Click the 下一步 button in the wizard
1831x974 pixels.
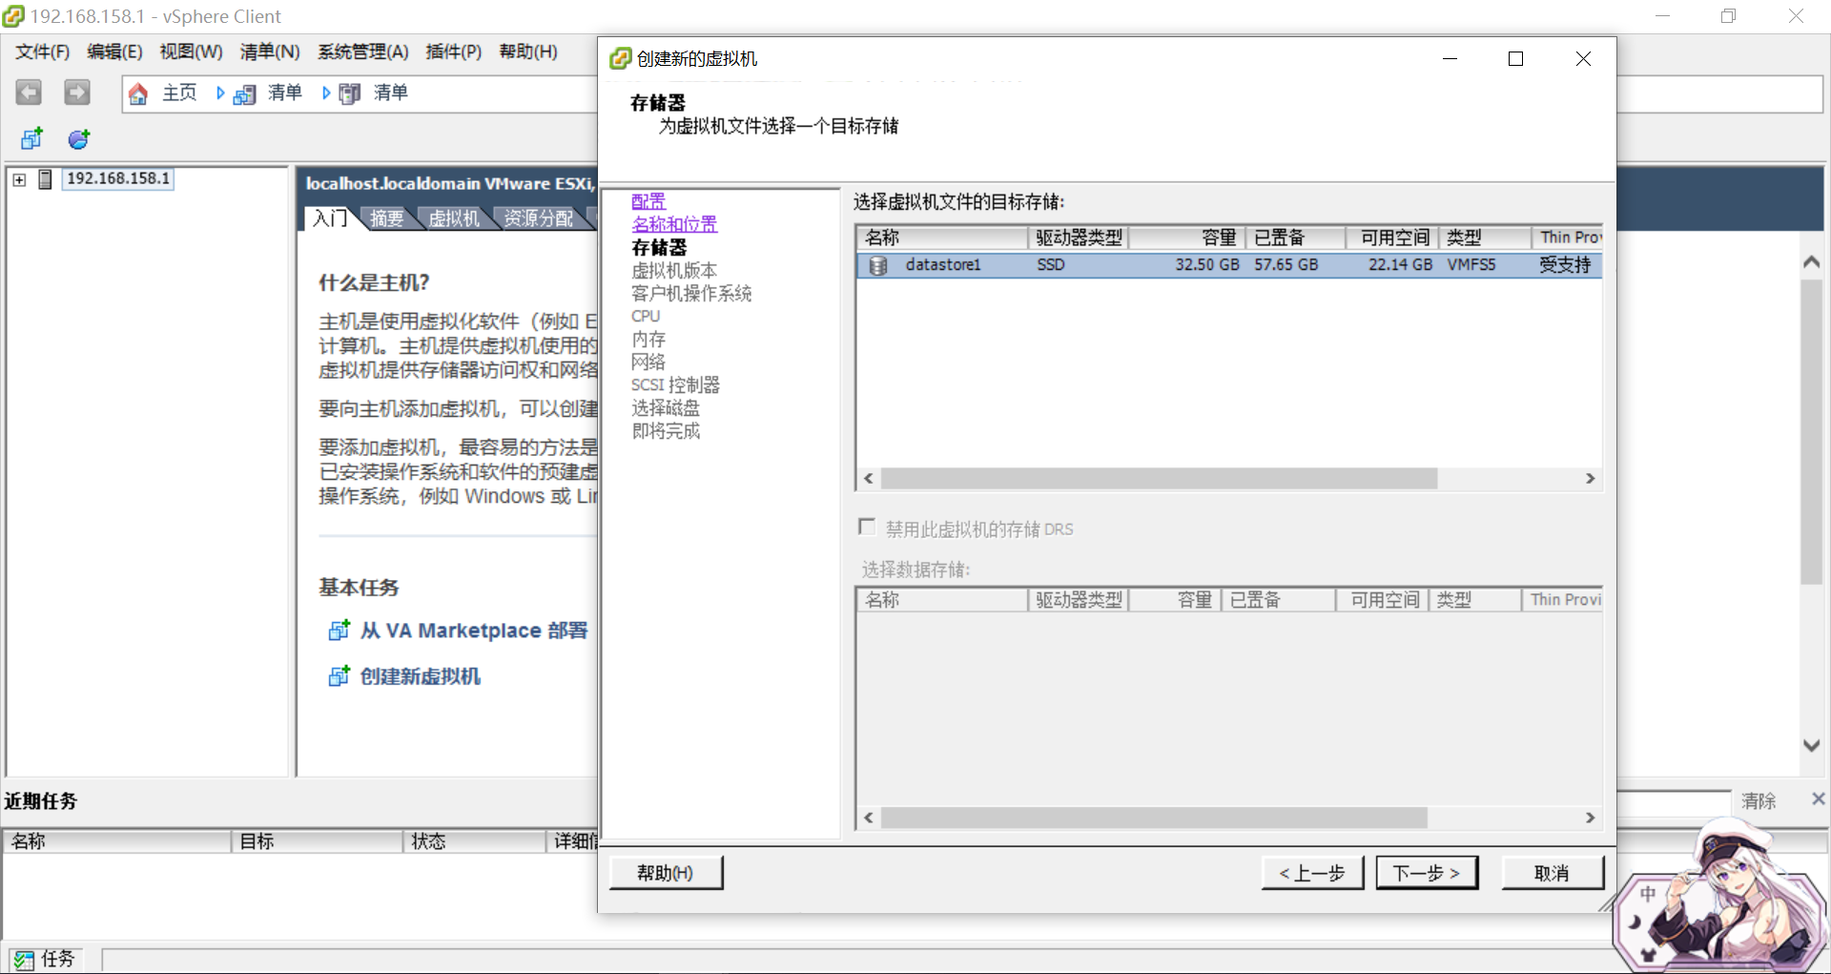click(x=1426, y=872)
